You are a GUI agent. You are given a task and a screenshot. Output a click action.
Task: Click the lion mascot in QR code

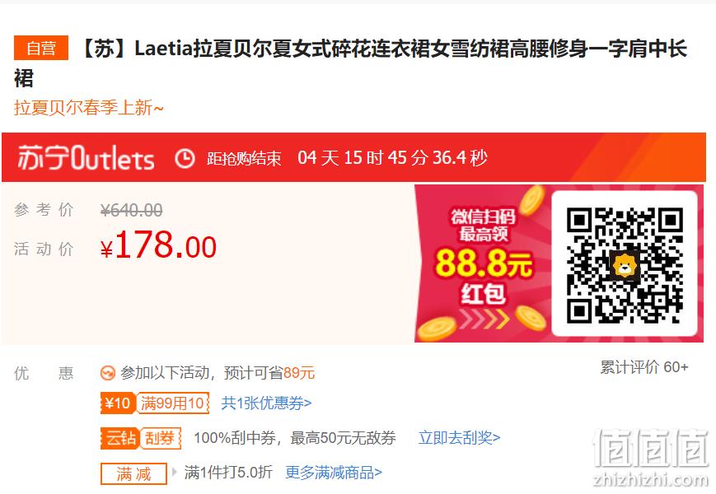(625, 265)
